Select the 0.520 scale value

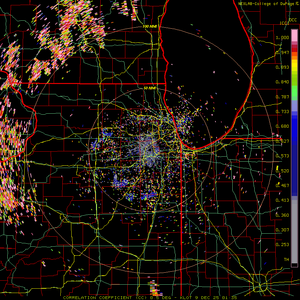(x=282, y=171)
